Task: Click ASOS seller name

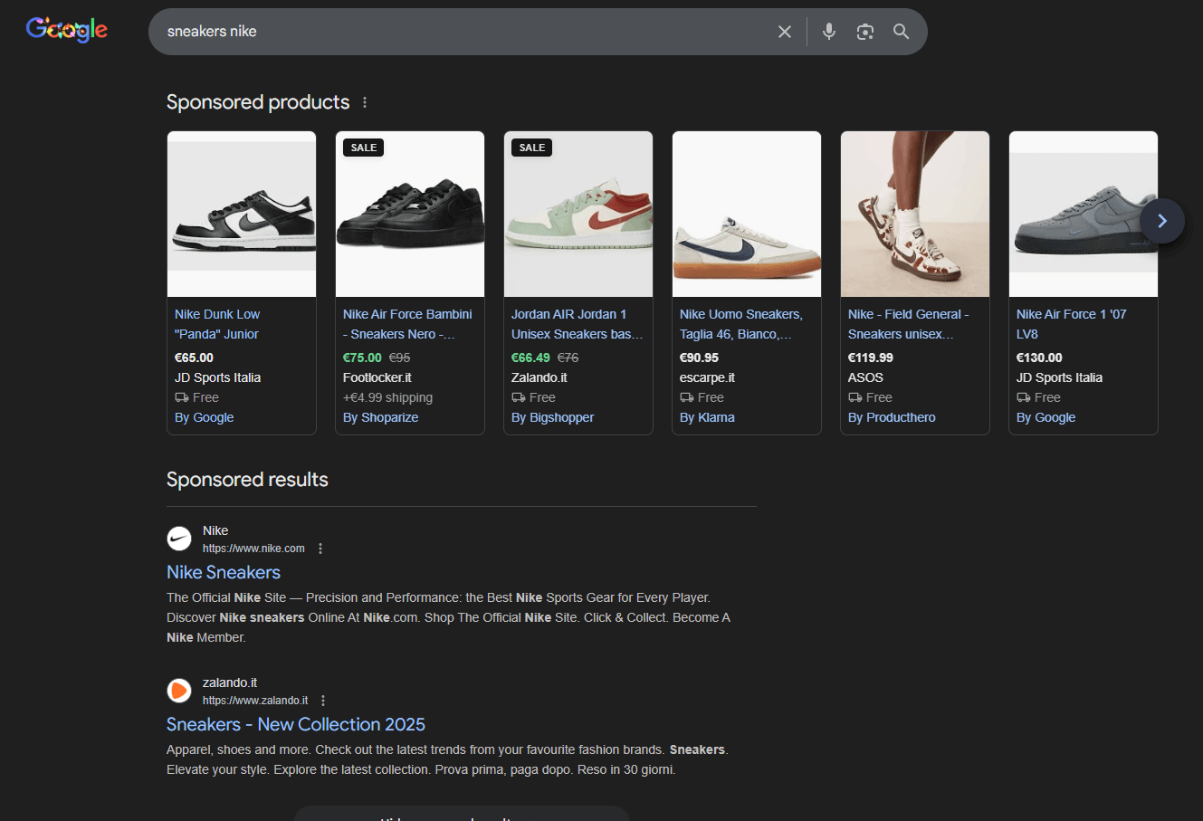Action: tap(865, 377)
